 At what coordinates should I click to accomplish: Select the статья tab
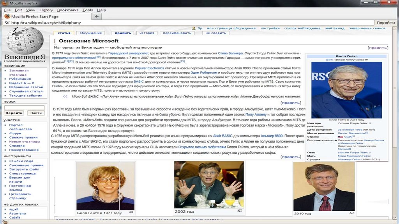pos(64,33)
